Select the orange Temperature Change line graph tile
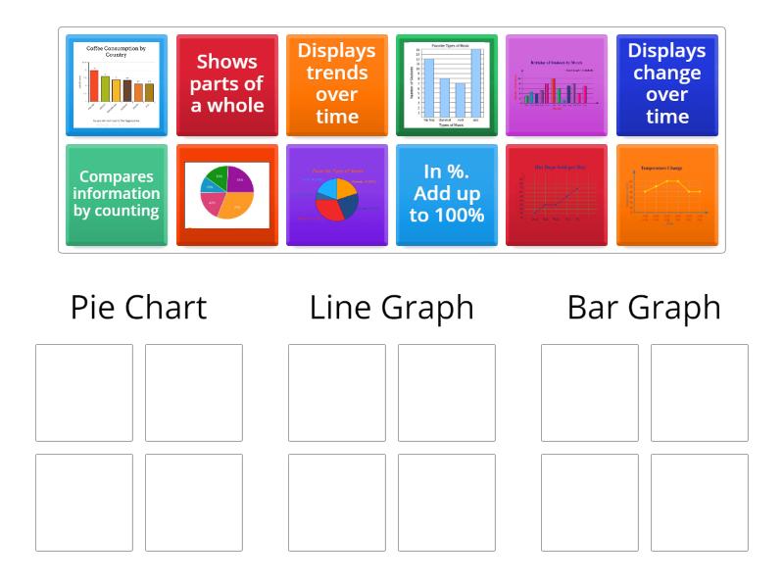Viewport: 784px width, 588px height. [x=667, y=195]
